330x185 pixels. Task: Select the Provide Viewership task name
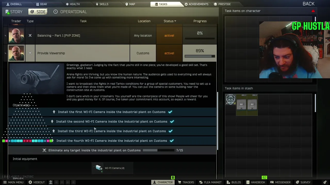pos(51,53)
